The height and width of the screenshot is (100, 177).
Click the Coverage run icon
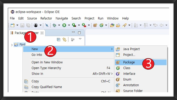tap(74, 25)
